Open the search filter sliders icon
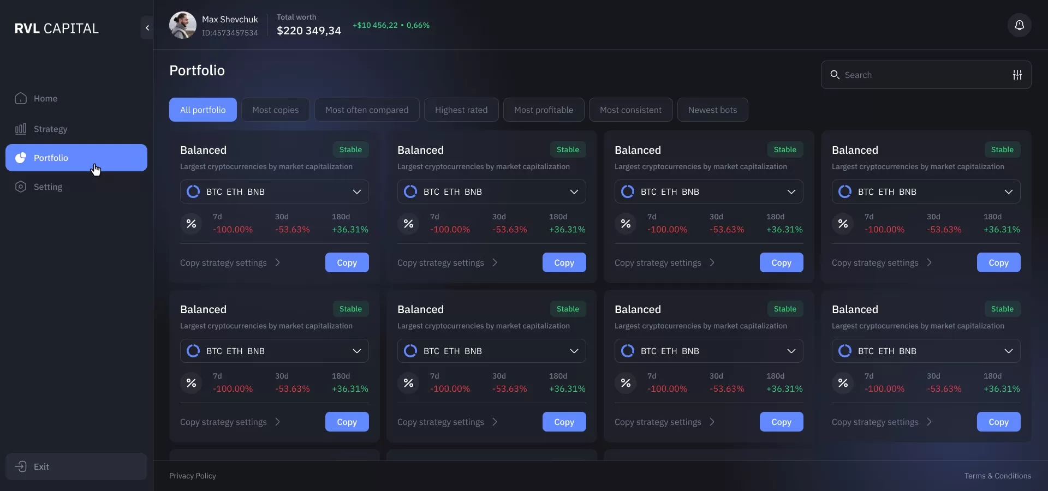Viewport: 1048px width, 491px height. (1017, 75)
